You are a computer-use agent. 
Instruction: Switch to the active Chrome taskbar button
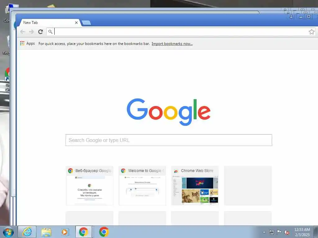coord(84,232)
